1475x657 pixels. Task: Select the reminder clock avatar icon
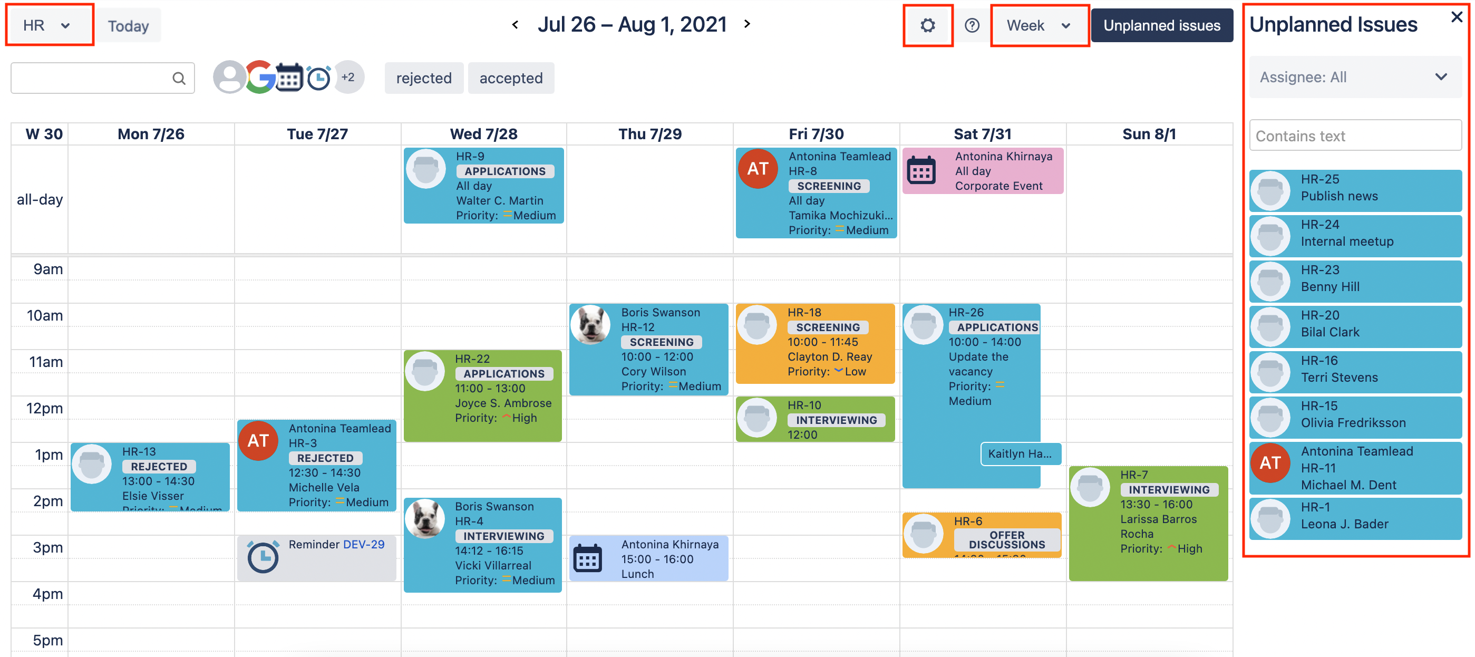(318, 78)
